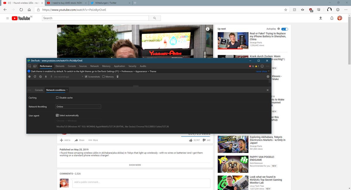Uncheck Select automatically user agent
351x190 pixels.
click(57, 115)
